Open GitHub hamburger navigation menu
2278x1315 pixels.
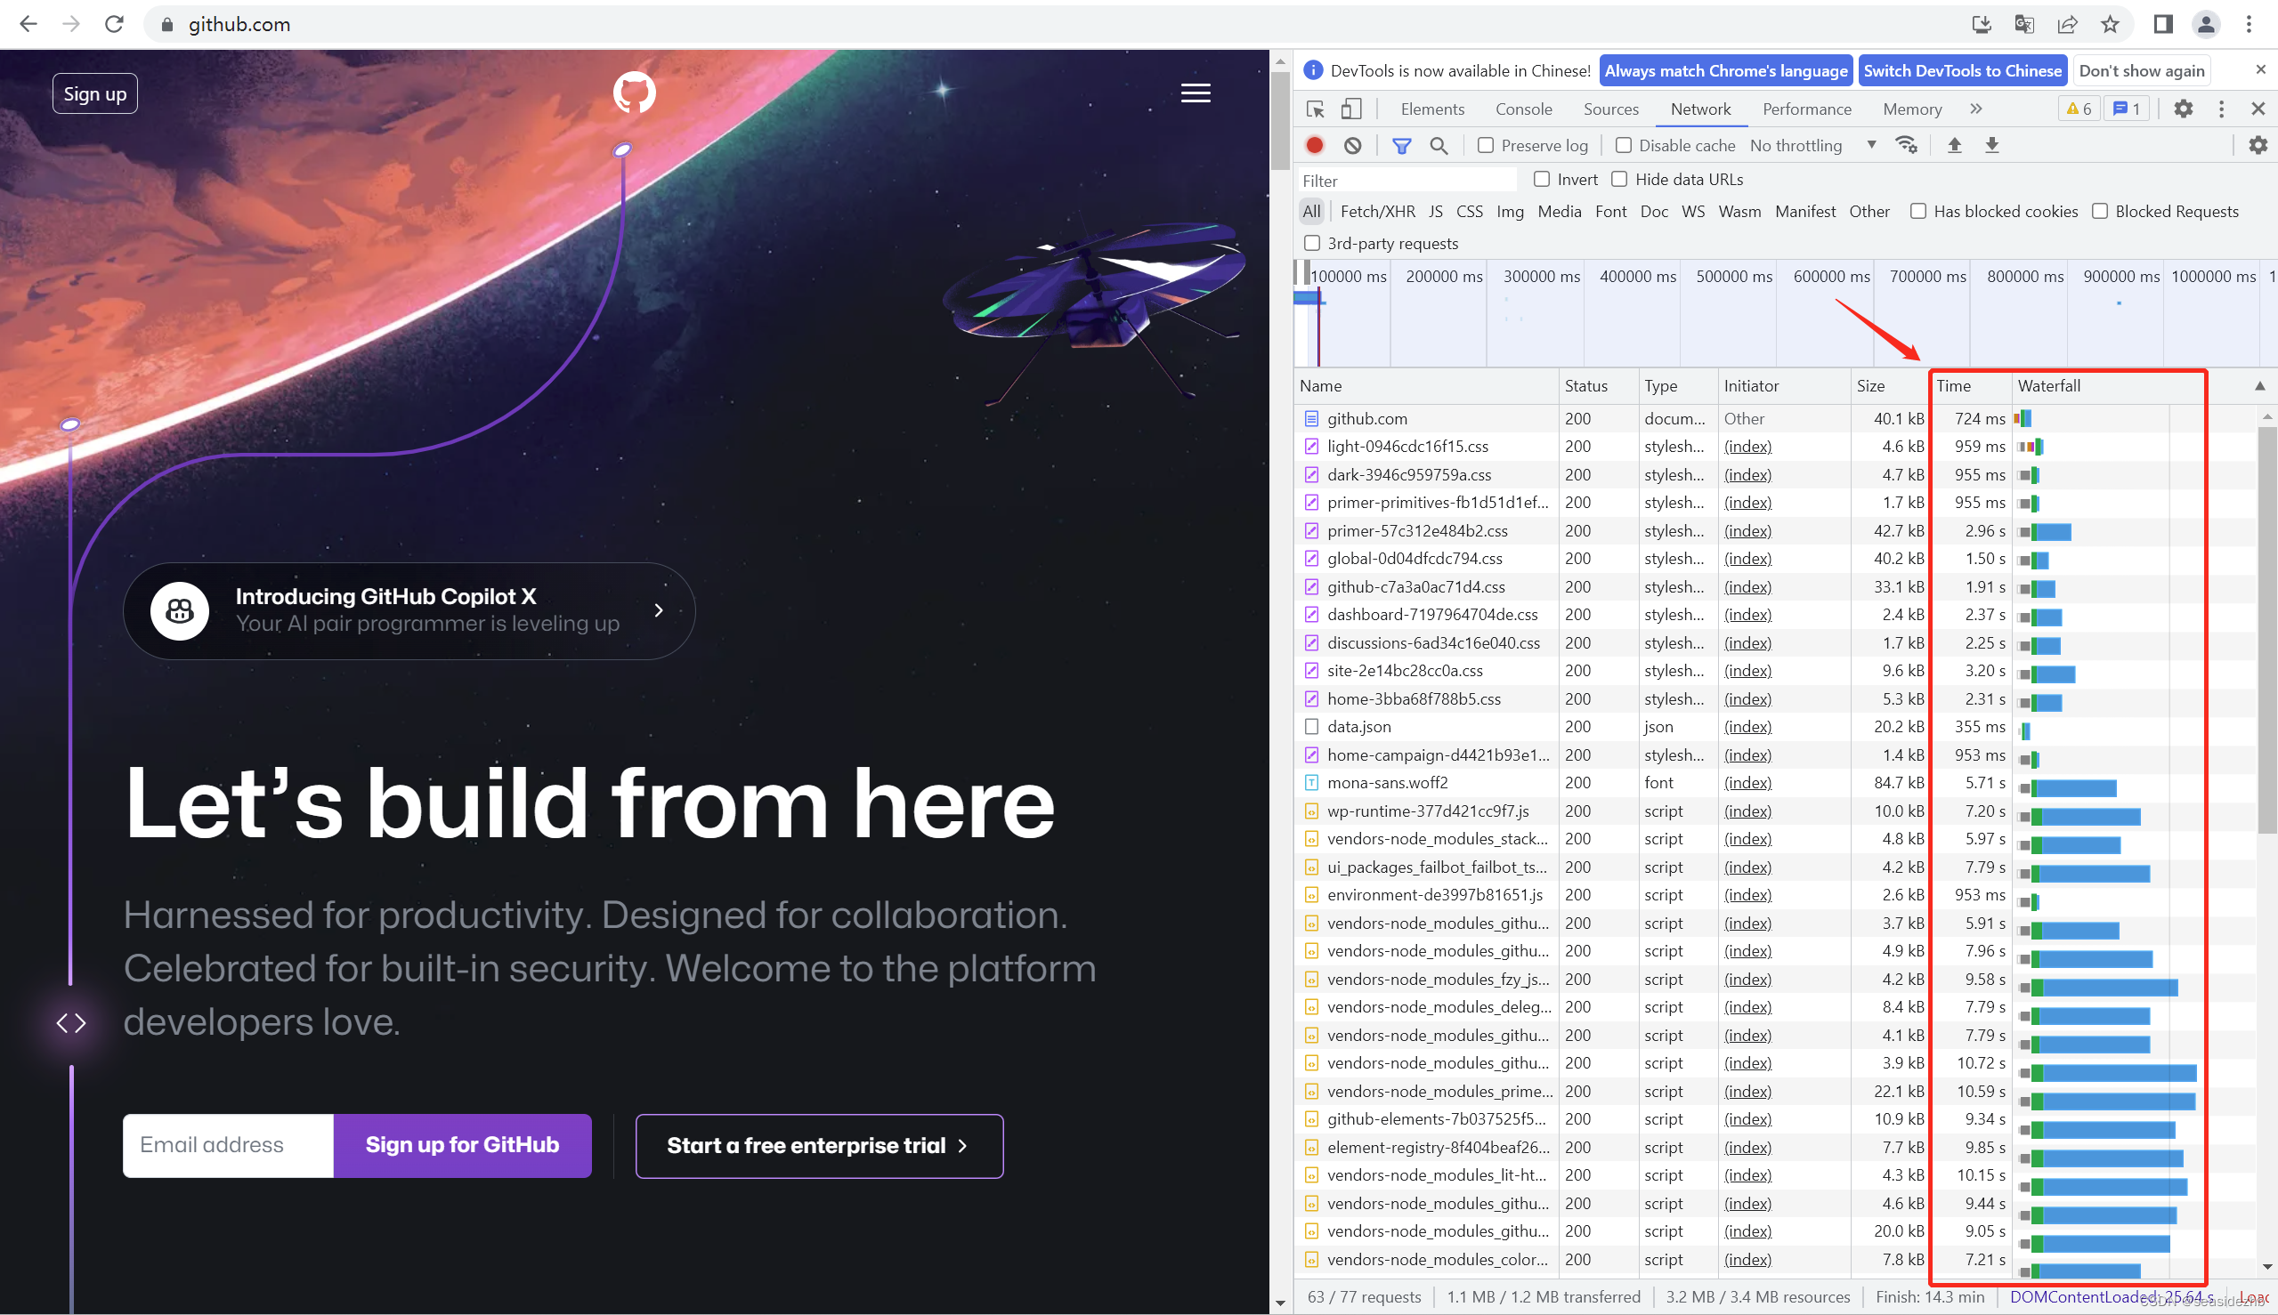click(x=1196, y=93)
